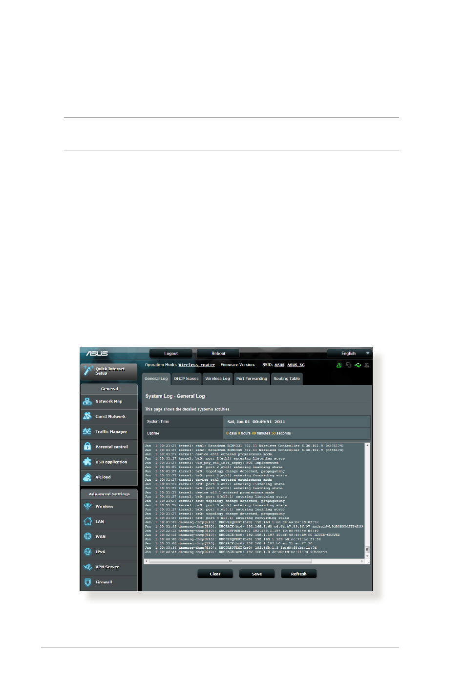The width and height of the screenshot is (466, 693).
Task: Select the USB application menu label
Action: 111,462
